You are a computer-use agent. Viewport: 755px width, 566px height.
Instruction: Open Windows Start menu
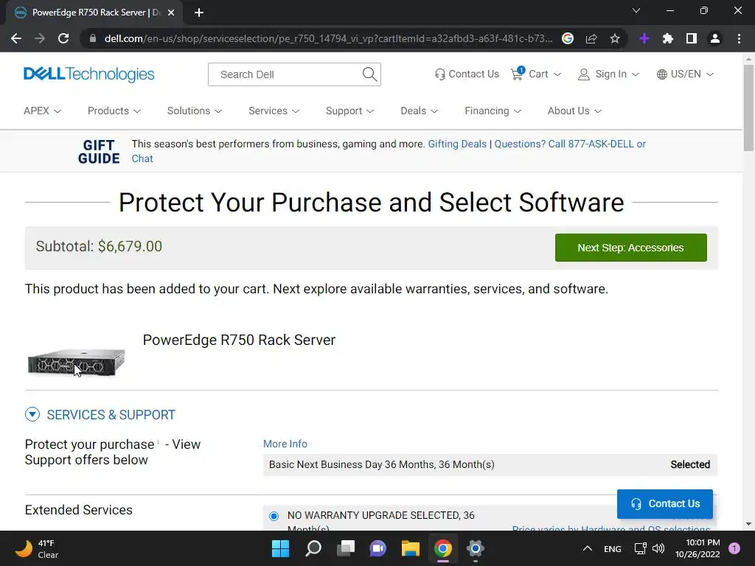pyautogui.click(x=281, y=548)
